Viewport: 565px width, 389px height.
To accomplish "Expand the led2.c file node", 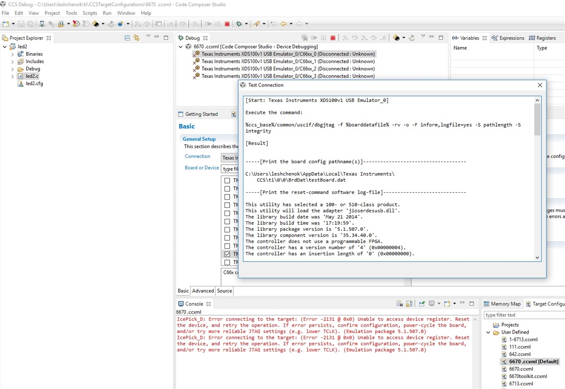I will pos(12,76).
